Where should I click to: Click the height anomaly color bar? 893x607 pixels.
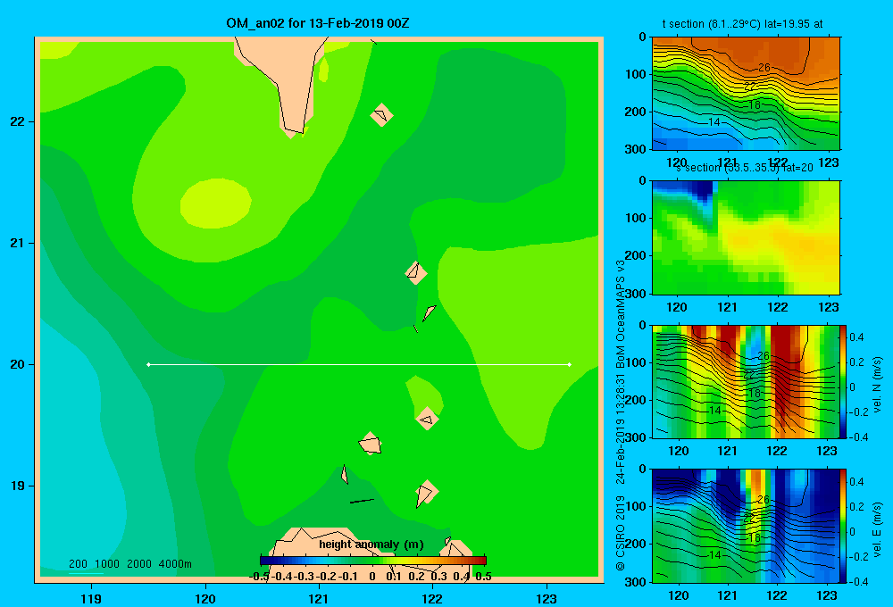[373, 561]
